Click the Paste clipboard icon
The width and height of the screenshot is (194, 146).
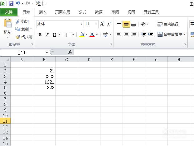click(8, 23)
